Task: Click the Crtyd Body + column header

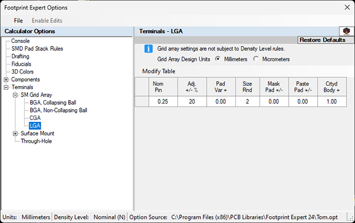Action: [x=332, y=87]
